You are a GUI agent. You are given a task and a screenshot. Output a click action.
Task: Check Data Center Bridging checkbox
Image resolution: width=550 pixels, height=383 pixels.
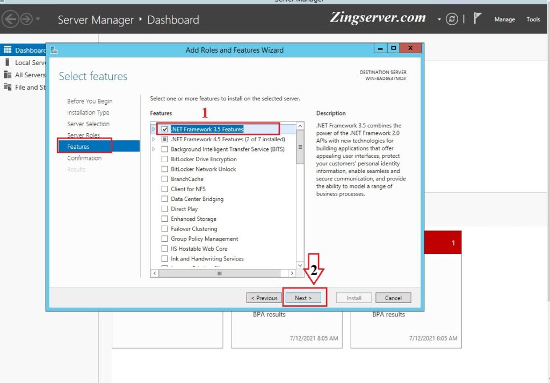point(164,199)
